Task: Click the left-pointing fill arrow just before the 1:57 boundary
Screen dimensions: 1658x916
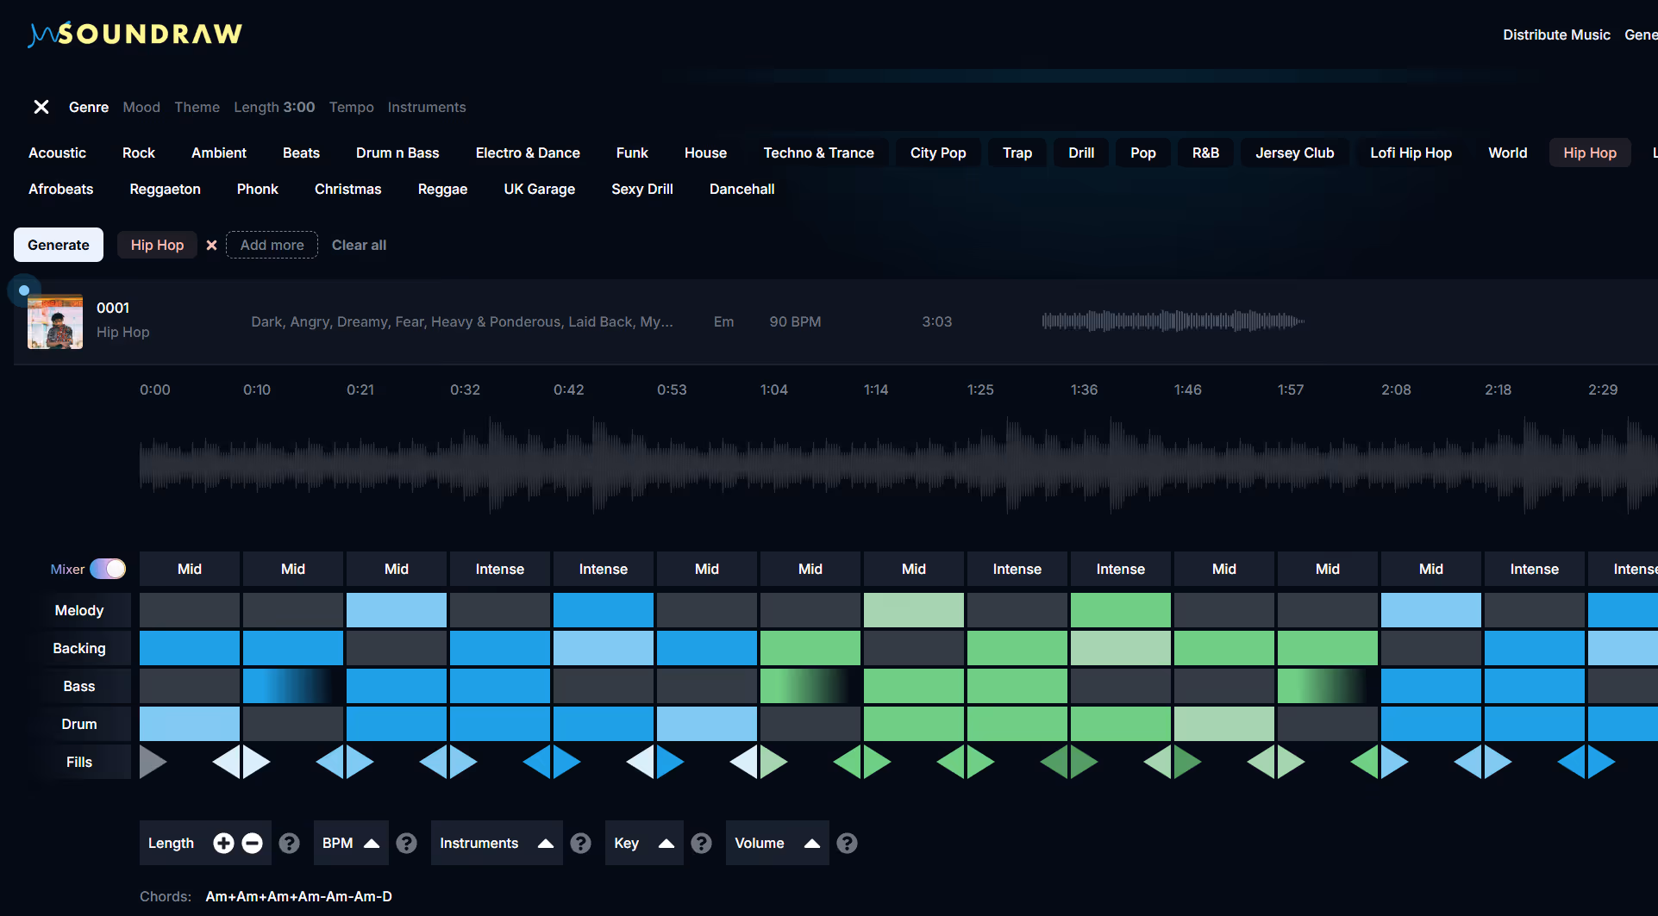Action: pyautogui.click(x=1261, y=762)
